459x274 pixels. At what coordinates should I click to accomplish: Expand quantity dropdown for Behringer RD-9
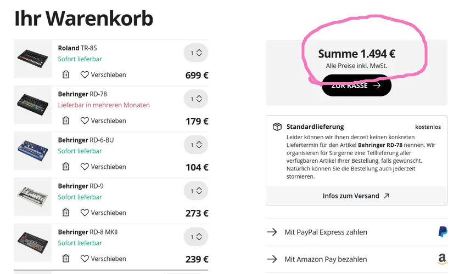pyautogui.click(x=196, y=191)
